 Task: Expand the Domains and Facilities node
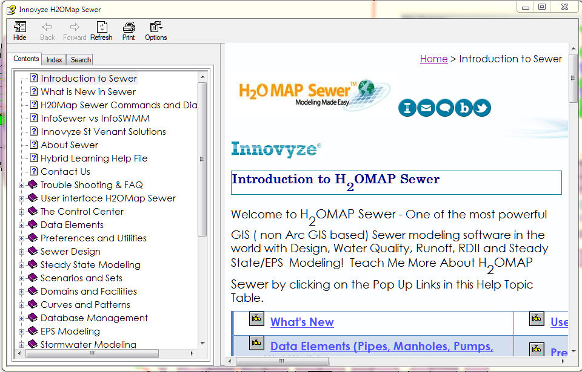22,292
